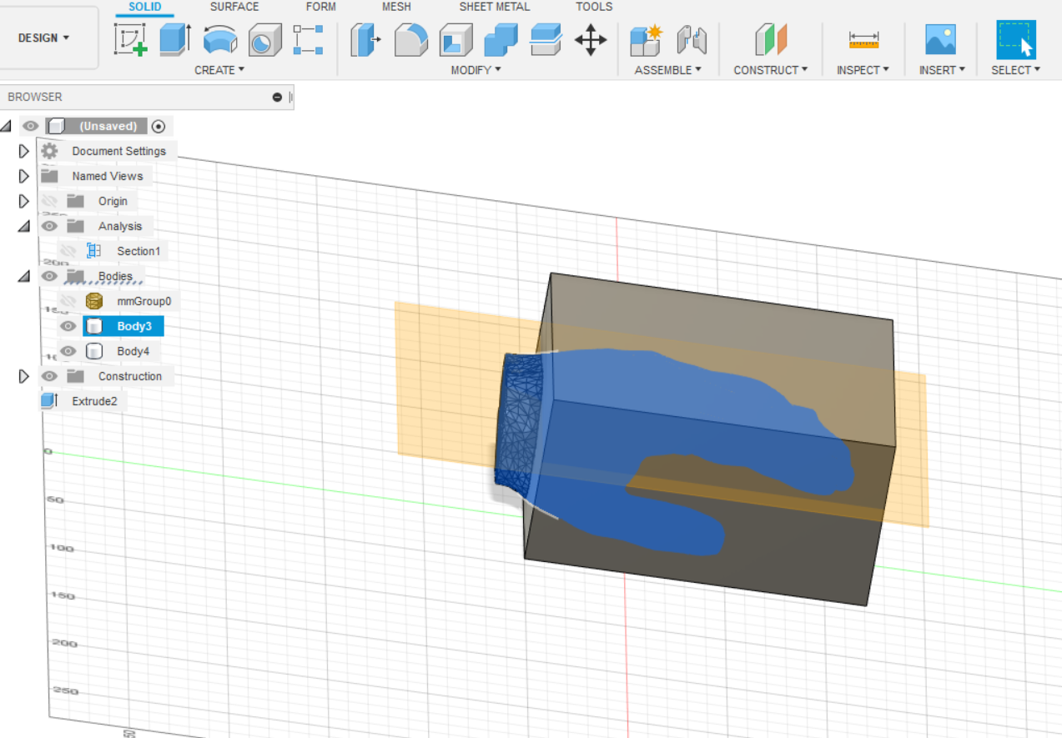Expand the Document Settings node
This screenshot has height=738, width=1062.
(x=23, y=152)
